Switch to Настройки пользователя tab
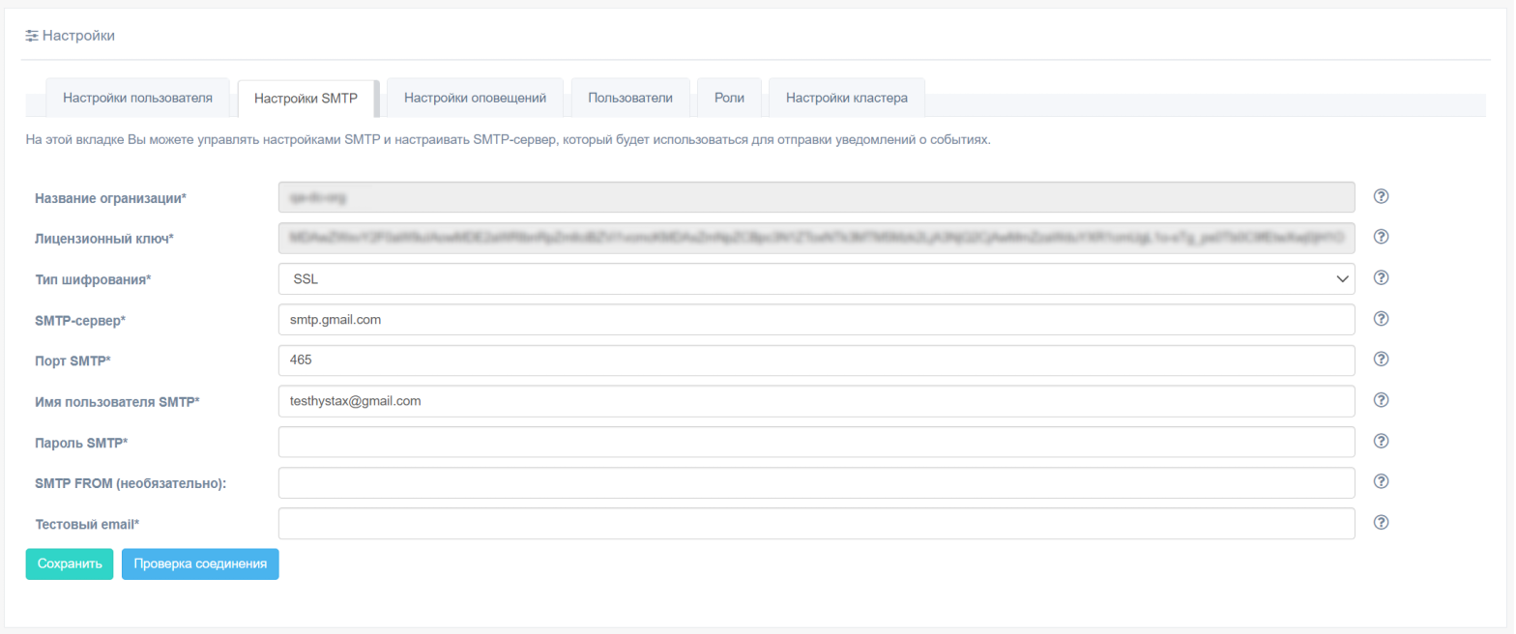This screenshot has width=1516, height=634. 137,98
